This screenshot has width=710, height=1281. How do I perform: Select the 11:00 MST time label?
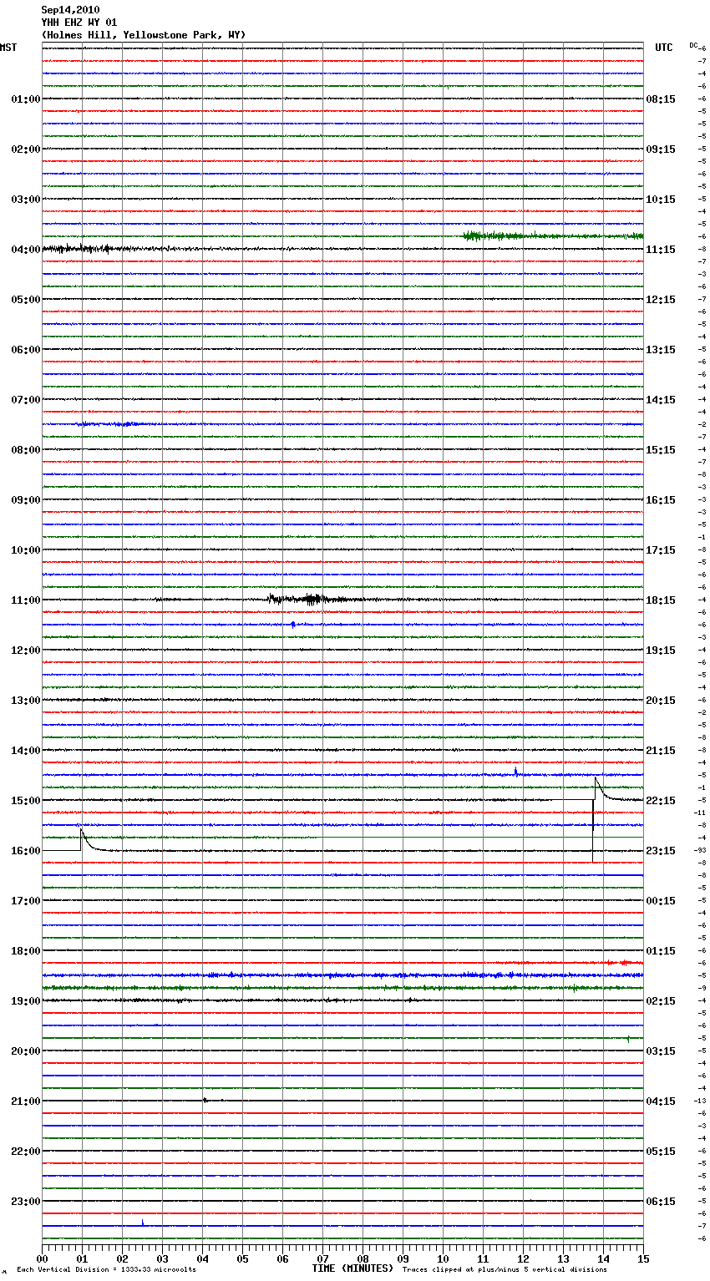click(x=25, y=600)
